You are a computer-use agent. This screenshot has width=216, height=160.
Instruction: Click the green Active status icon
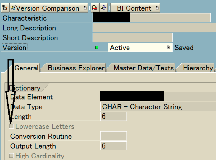[97, 48]
